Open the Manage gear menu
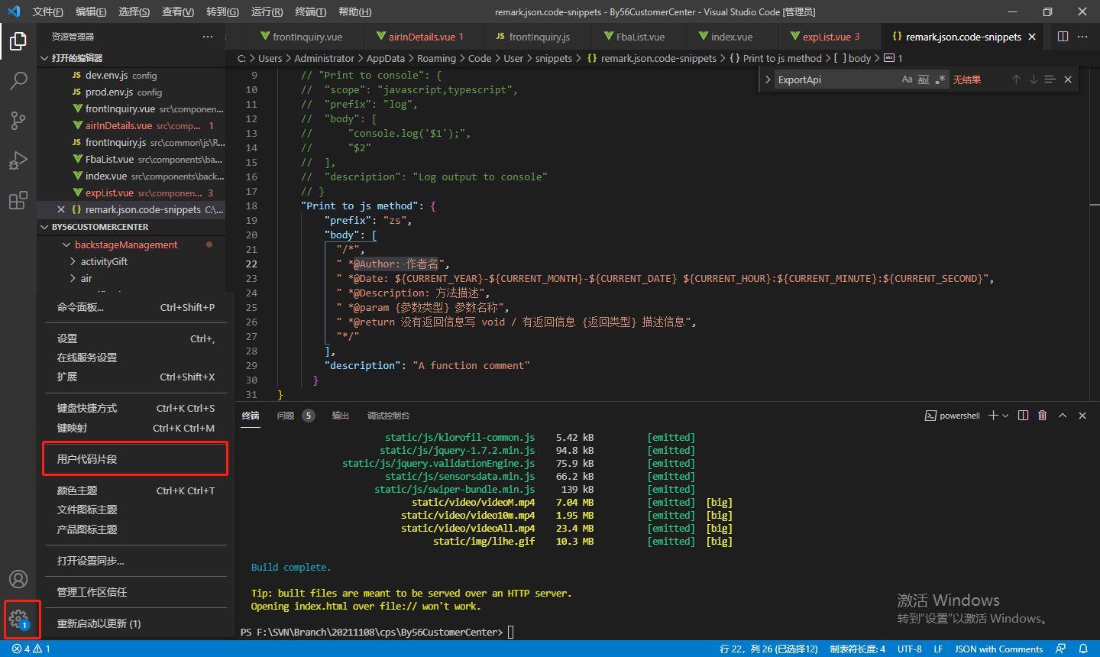The height and width of the screenshot is (657, 1100). pos(21,620)
